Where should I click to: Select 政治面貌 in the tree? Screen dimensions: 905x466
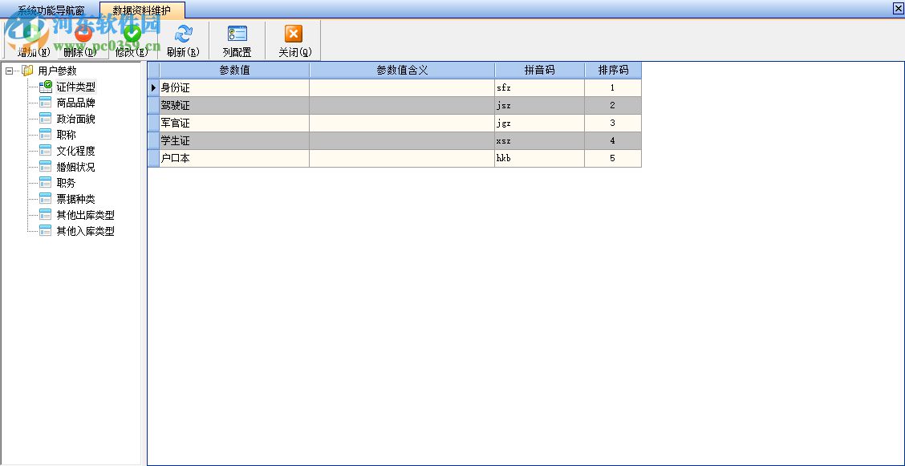(x=75, y=119)
